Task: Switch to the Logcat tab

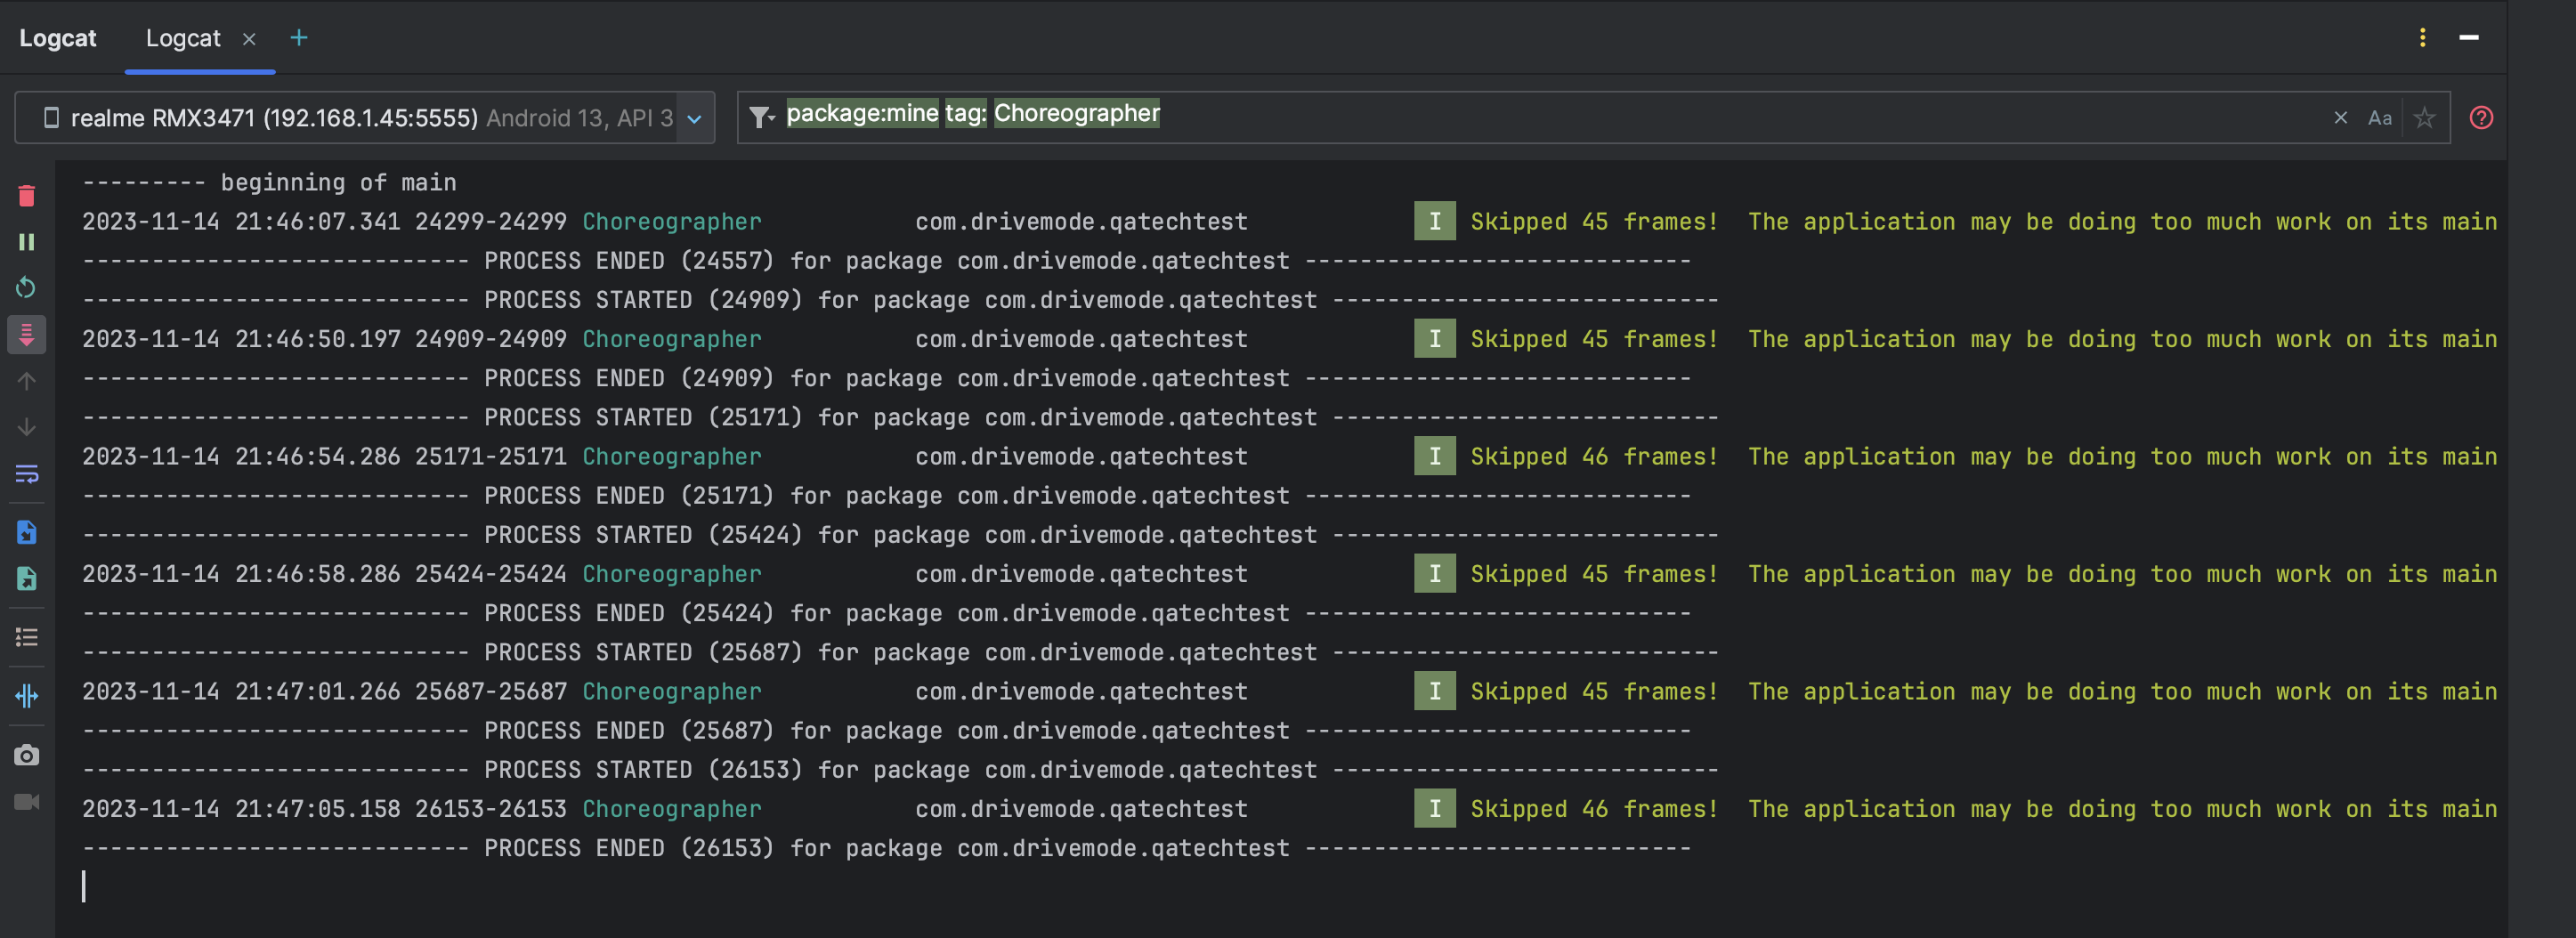Action: tap(184, 38)
